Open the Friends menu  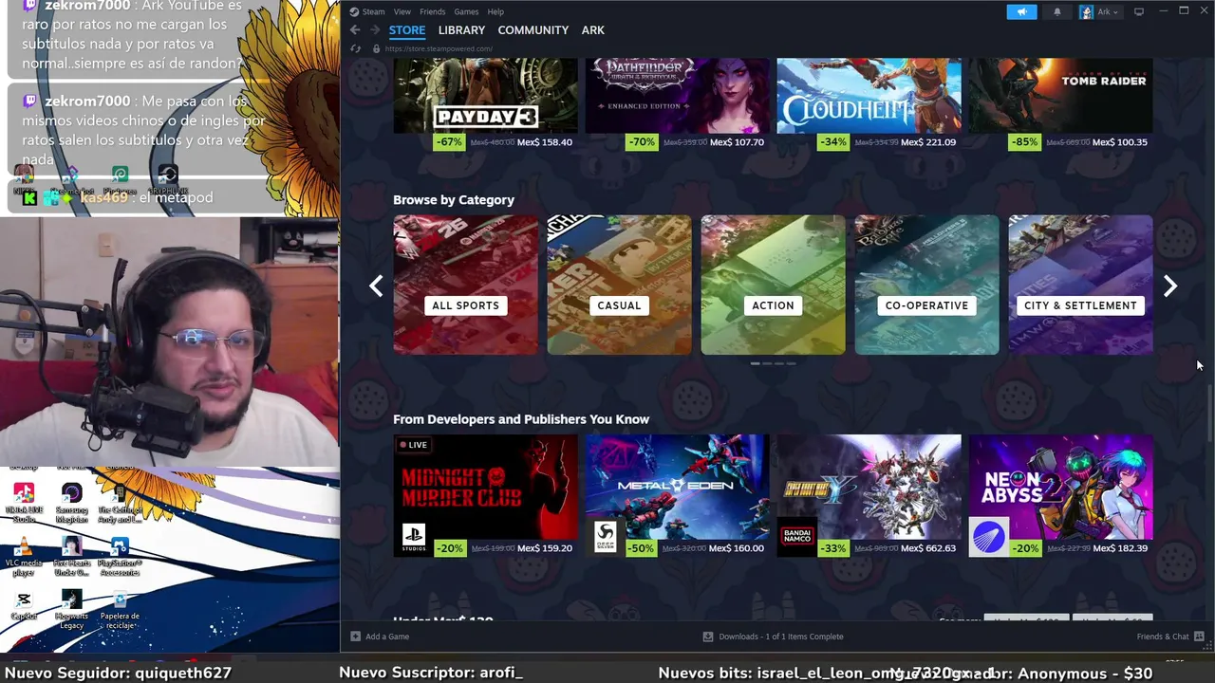pyautogui.click(x=432, y=11)
